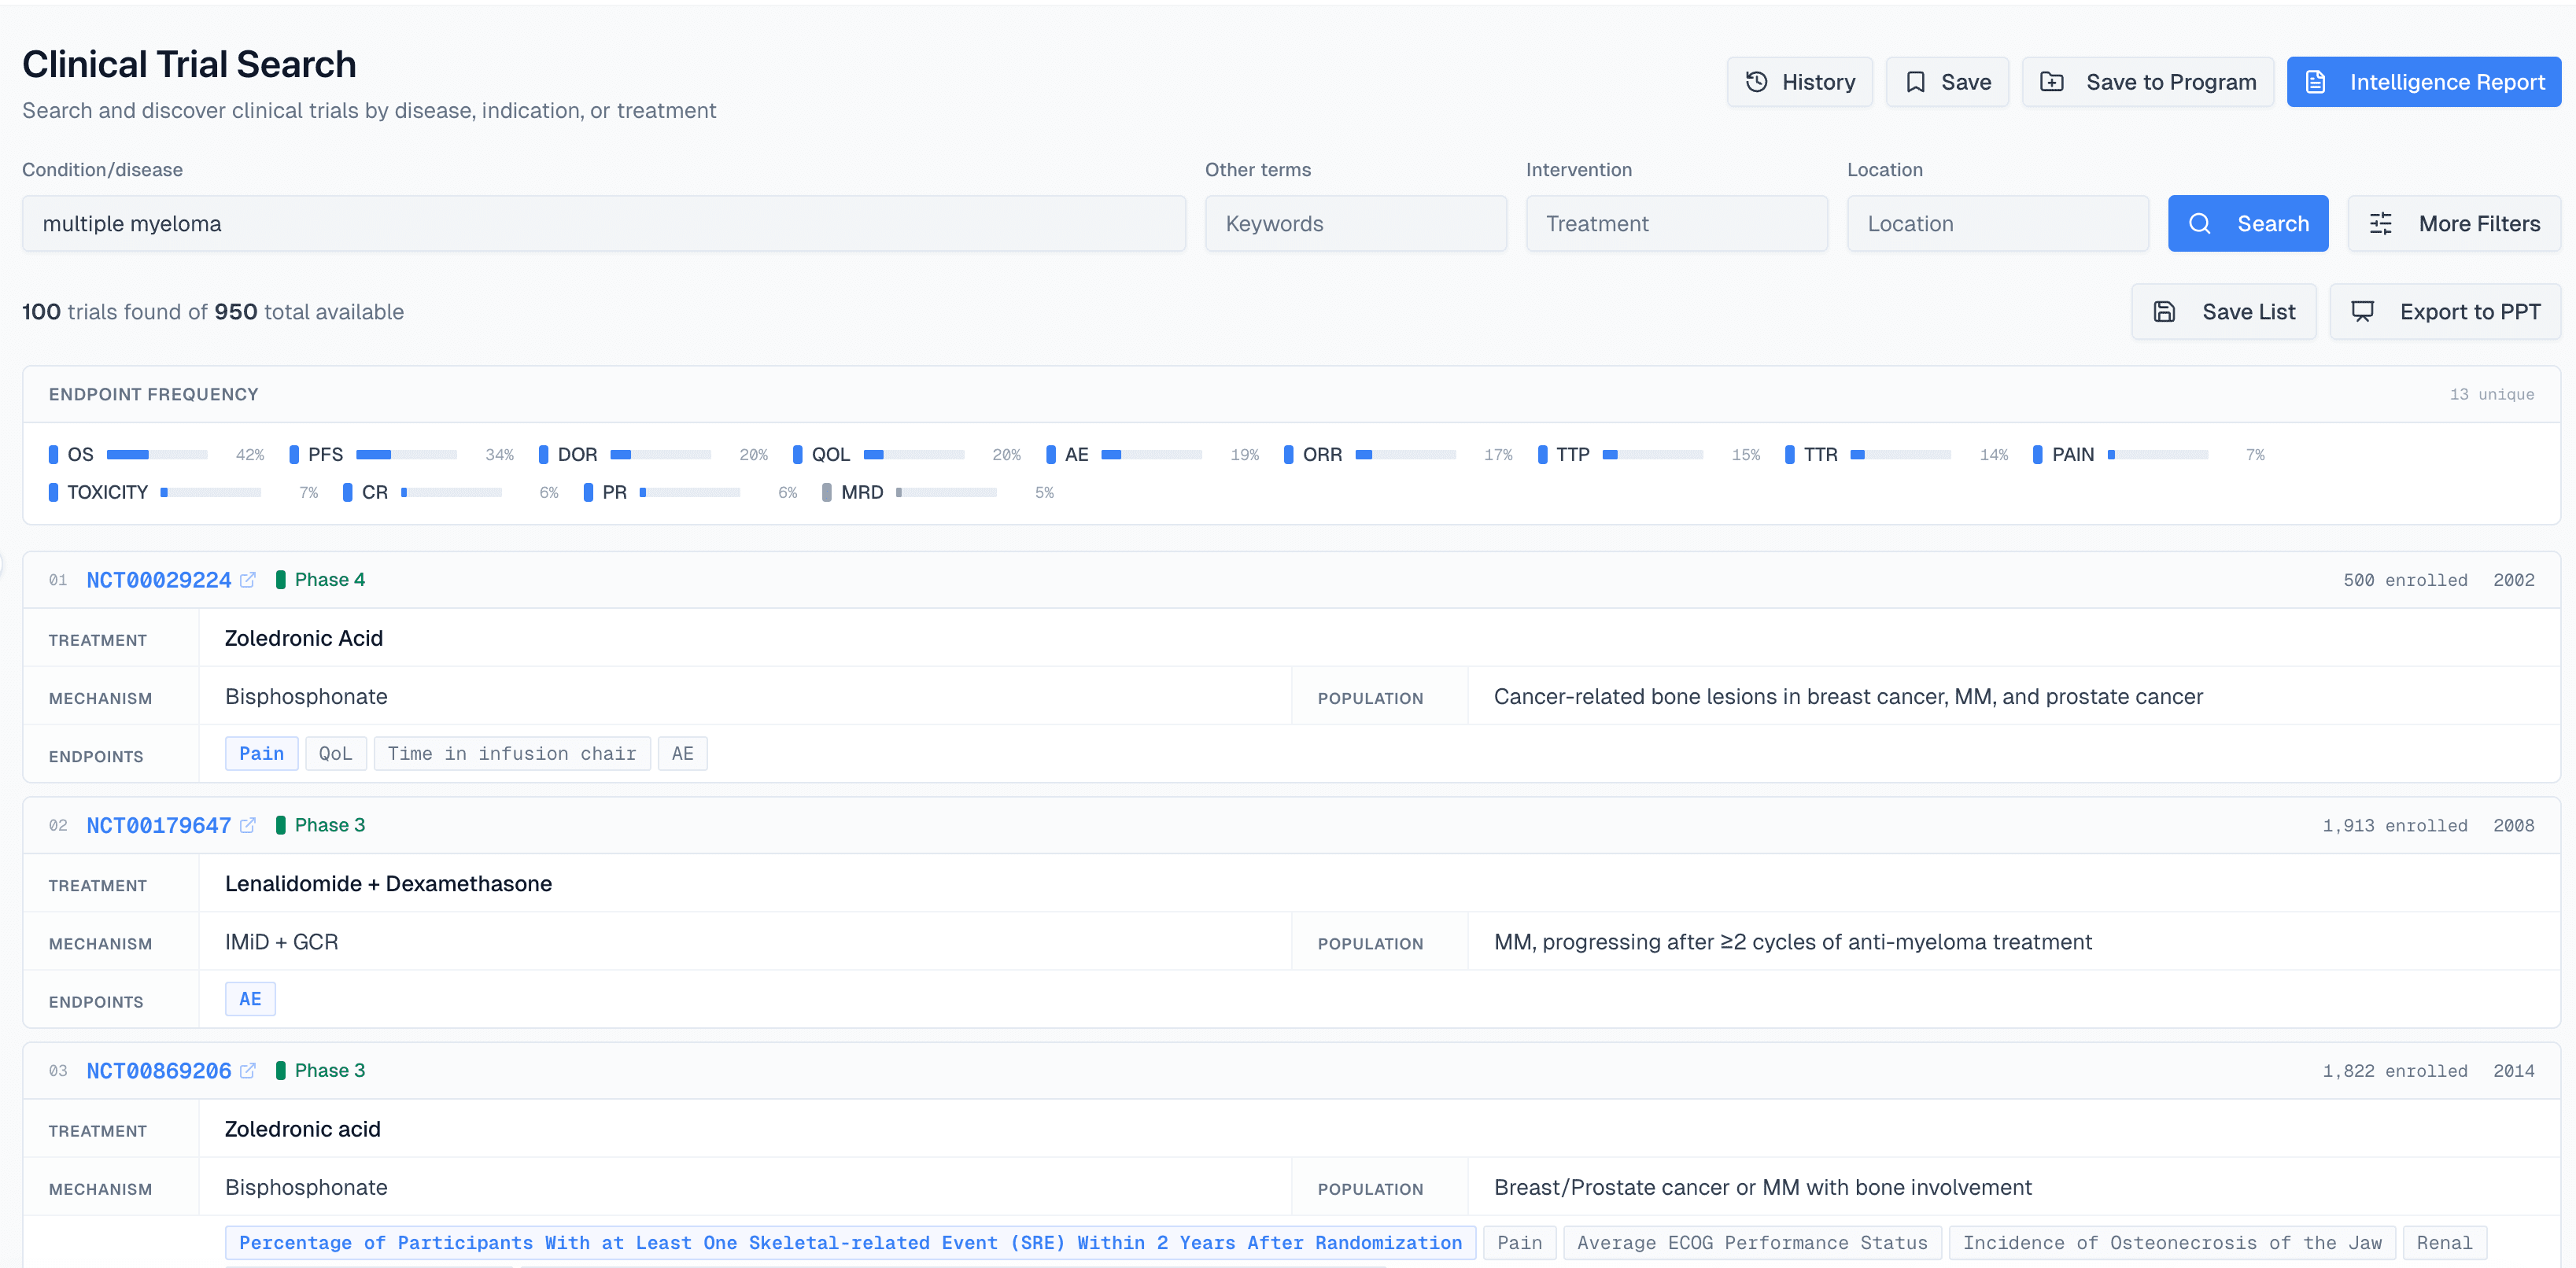This screenshot has width=2576, height=1268.
Task: Select the QoL endpoint tag on first trial
Action: (336, 753)
